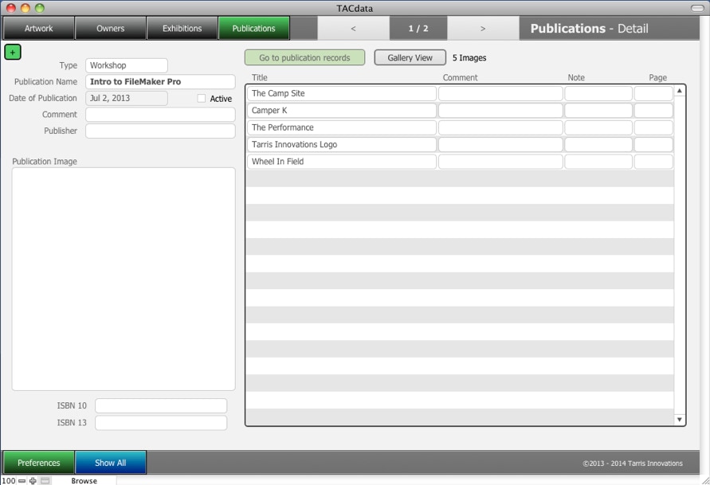Open Preferences from the bottom bar

tap(39, 463)
